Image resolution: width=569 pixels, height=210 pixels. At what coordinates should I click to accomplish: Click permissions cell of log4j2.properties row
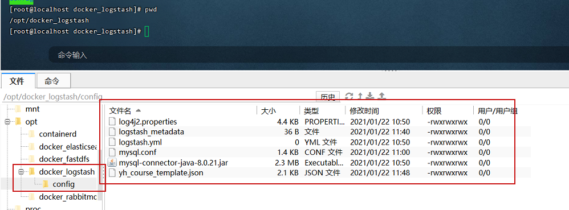[x=448, y=122]
